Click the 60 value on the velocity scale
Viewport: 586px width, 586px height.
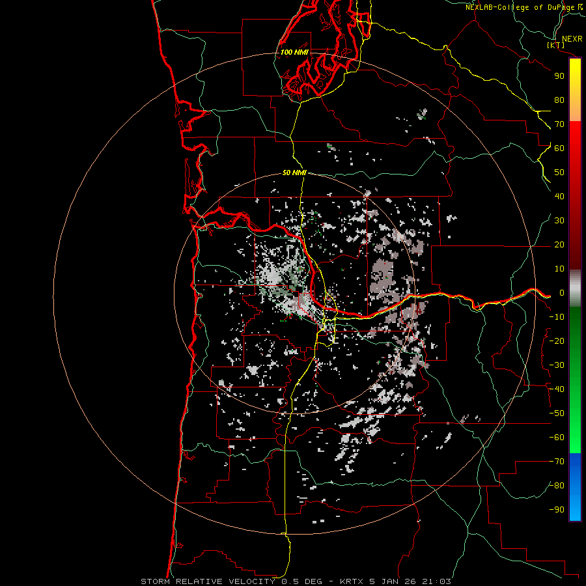pos(559,148)
